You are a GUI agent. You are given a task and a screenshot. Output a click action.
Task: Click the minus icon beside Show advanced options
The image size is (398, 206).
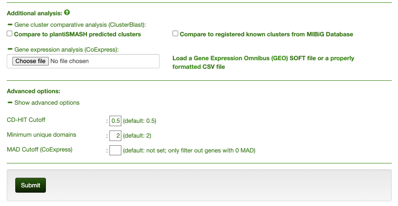click(x=10, y=102)
